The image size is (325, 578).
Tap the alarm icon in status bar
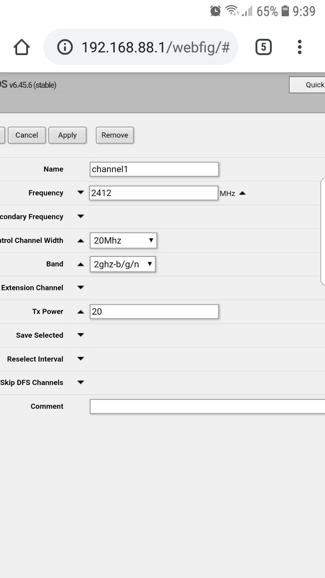click(x=215, y=11)
